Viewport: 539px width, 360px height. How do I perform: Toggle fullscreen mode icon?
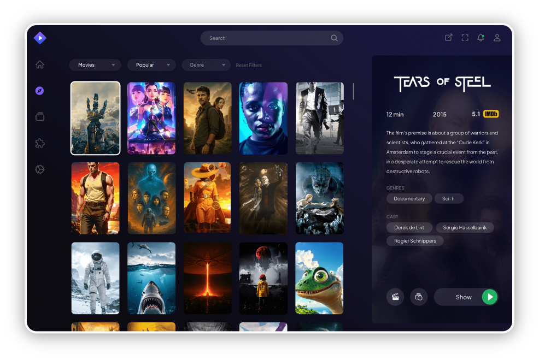[465, 38]
